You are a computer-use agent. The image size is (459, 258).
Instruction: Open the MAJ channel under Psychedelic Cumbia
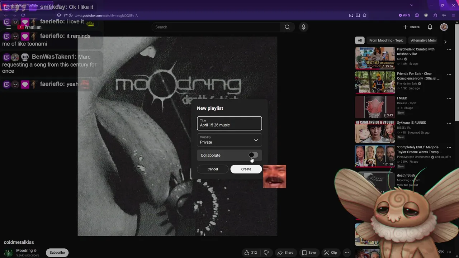point(400,59)
